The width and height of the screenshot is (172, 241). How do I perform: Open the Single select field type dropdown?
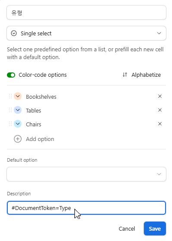pos(86,33)
